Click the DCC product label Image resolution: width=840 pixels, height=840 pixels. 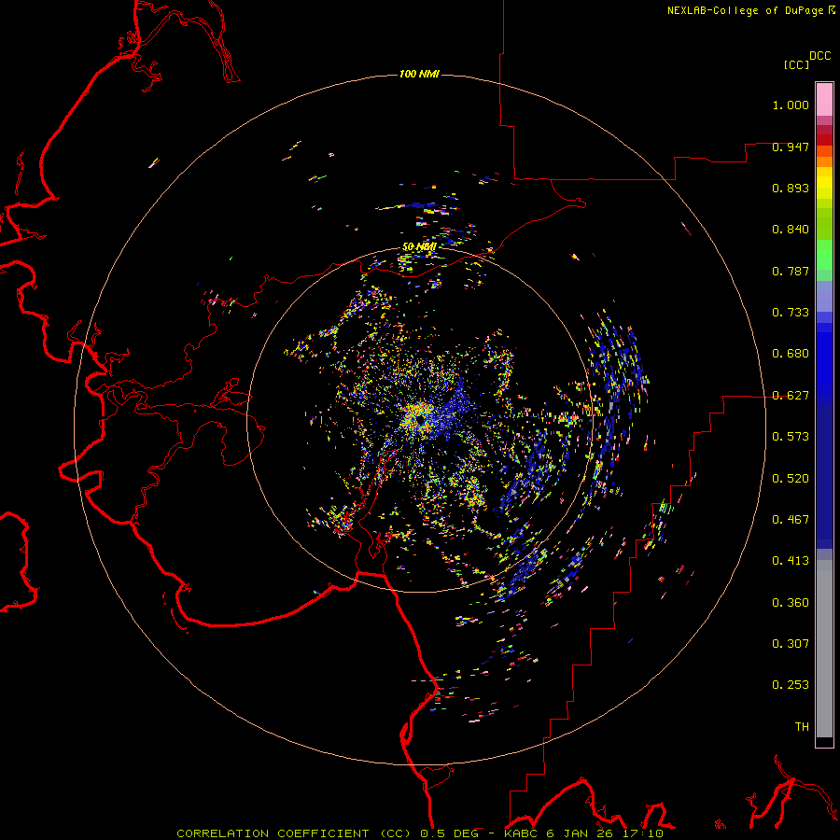pyautogui.click(x=819, y=56)
